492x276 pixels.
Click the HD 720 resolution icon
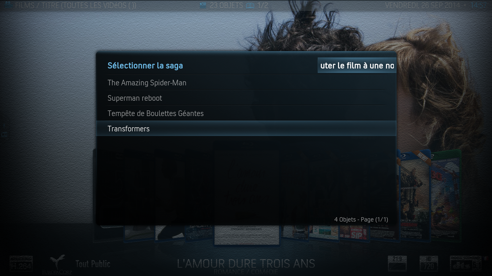[429, 263]
